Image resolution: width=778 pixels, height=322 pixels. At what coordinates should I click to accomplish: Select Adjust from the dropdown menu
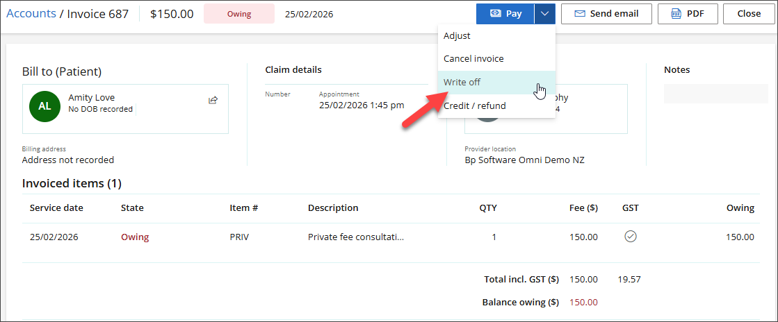click(x=457, y=35)
